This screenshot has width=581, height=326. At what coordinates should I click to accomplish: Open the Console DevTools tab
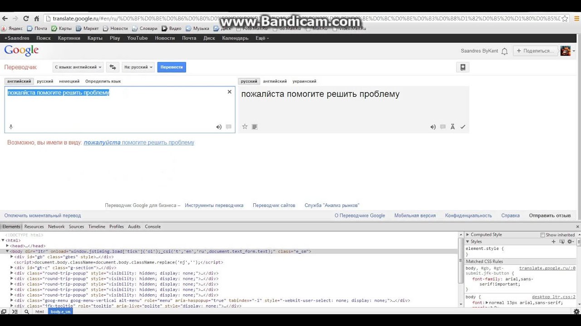[153, 226]
